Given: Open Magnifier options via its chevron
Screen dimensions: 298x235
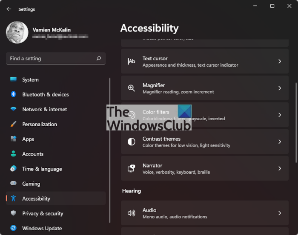Looking at the screenshot, I should (x=280, y=88).
